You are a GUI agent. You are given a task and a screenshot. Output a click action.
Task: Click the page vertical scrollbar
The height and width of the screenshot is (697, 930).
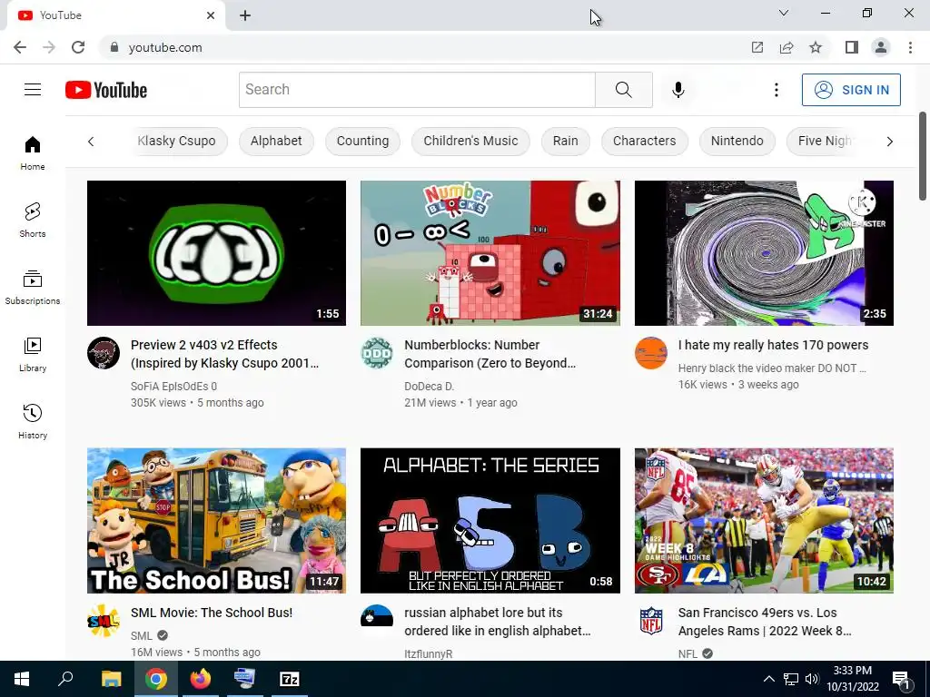tap(923, 156)
